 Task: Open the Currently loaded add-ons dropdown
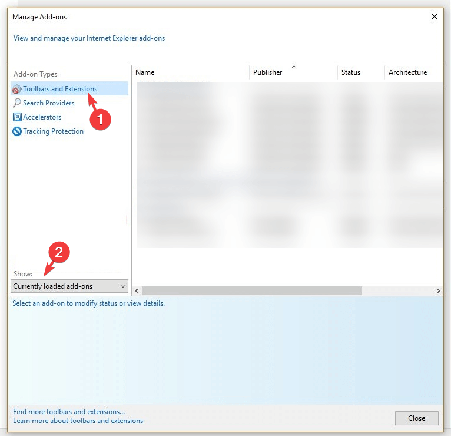click(69, 286)
